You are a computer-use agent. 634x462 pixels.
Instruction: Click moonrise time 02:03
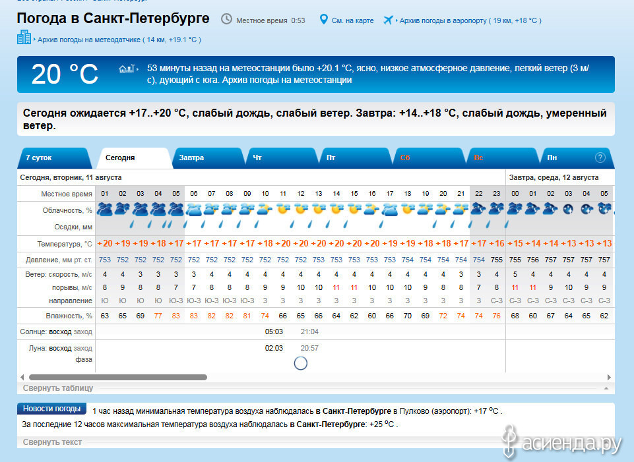(x=274, y=348)
